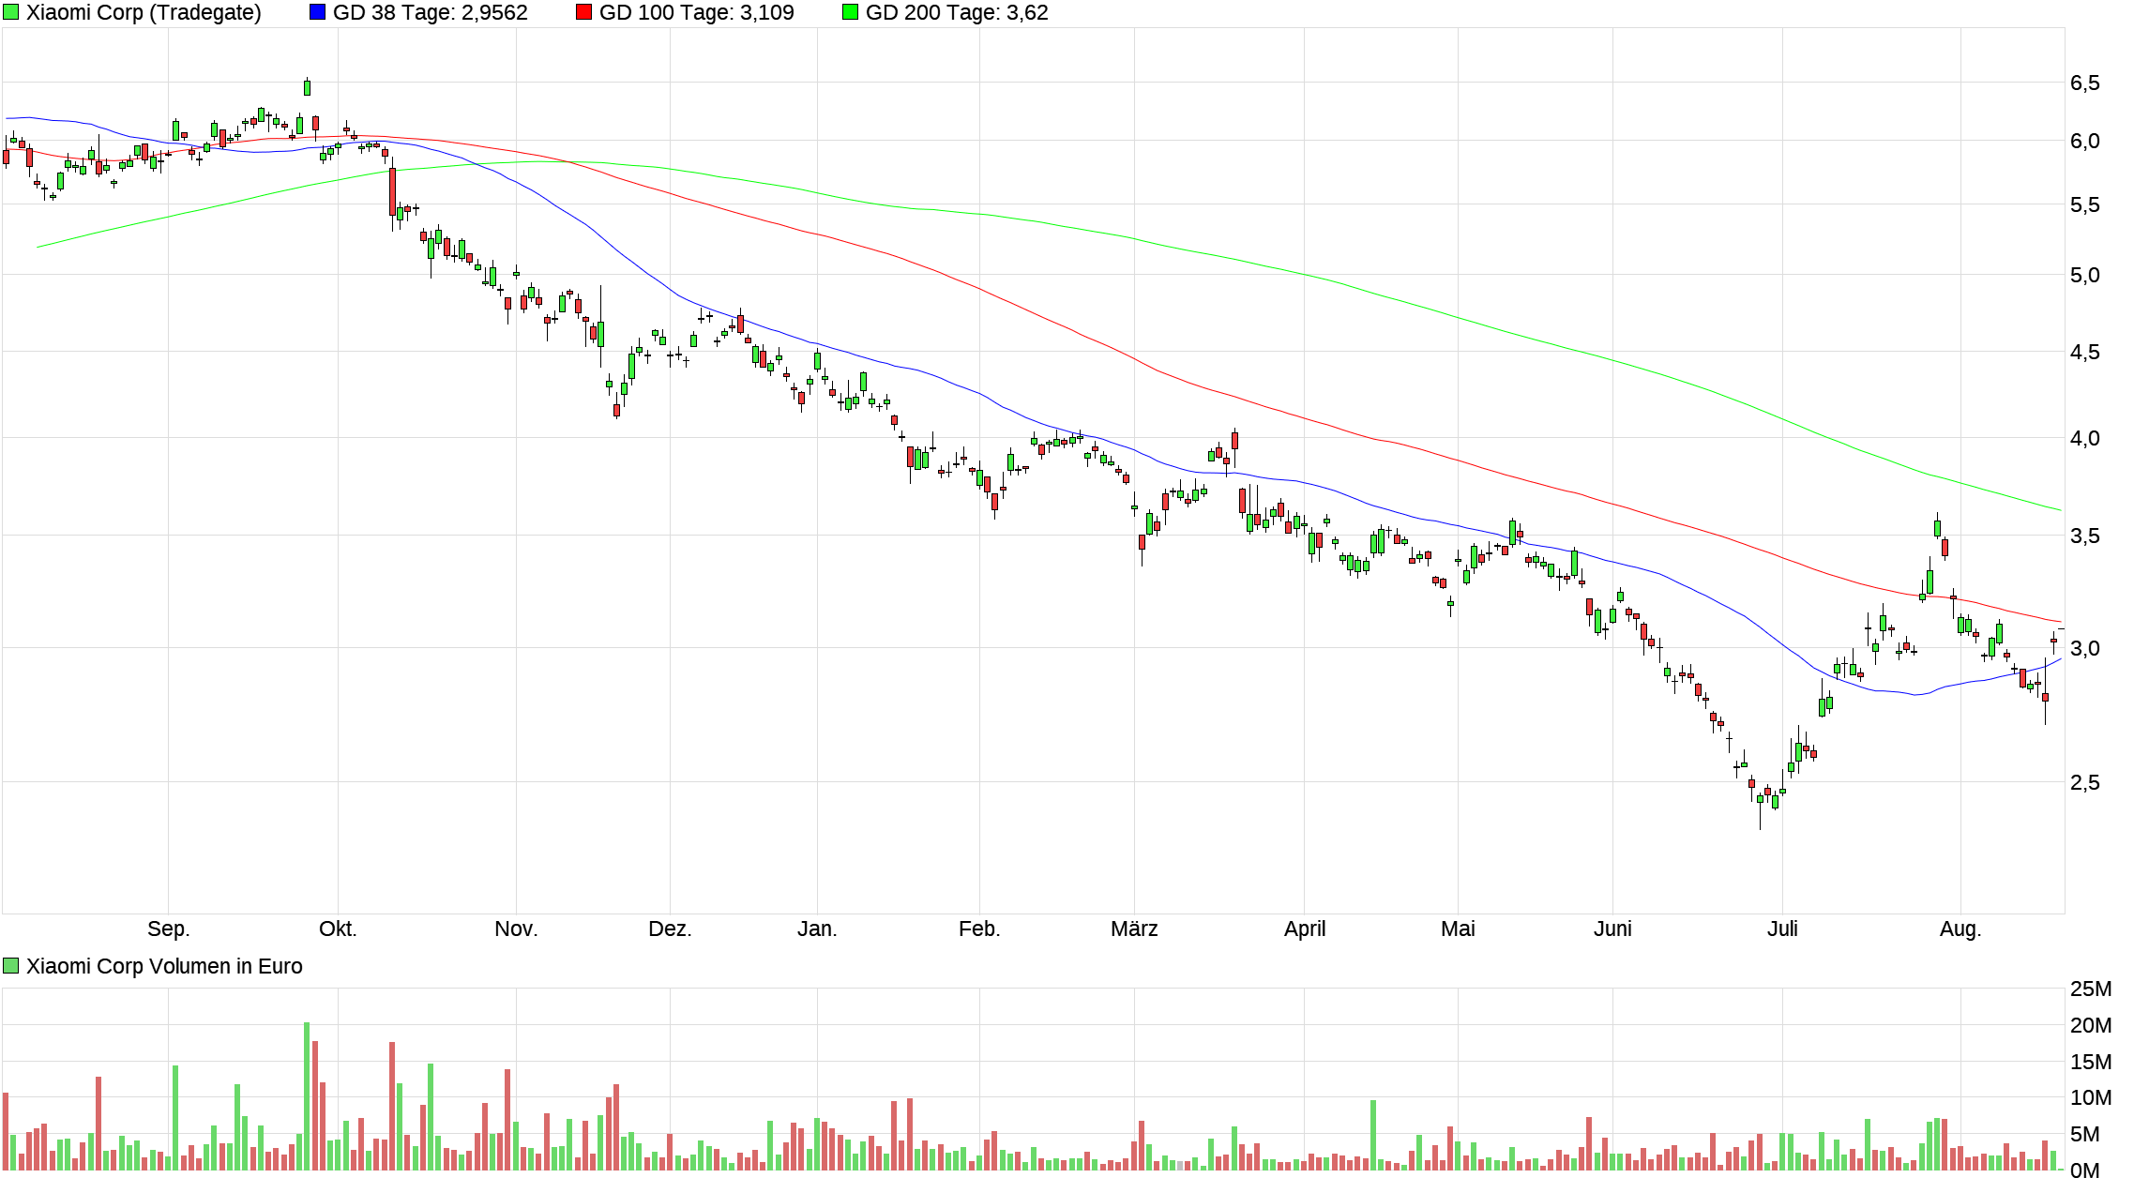Click the 5,0 price axis value
The width and height of the screenshot is (2149, 1193).
[x=2085, y=275]
